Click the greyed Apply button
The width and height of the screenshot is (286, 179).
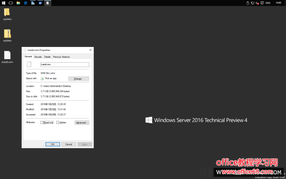85,144
